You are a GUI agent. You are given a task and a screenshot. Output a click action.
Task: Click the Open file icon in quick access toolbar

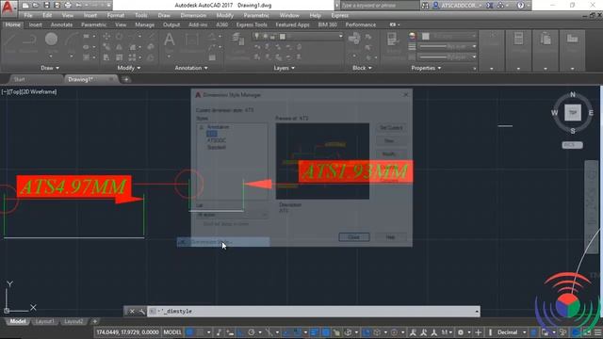tap(36, 6)
